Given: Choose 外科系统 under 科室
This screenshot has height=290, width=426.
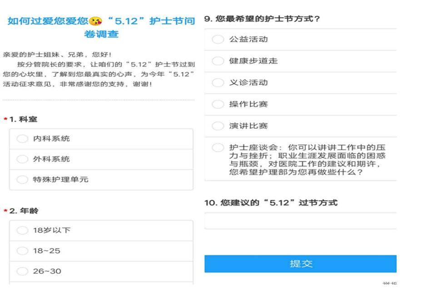Looking at the screenshot, I should click(22, 160).
